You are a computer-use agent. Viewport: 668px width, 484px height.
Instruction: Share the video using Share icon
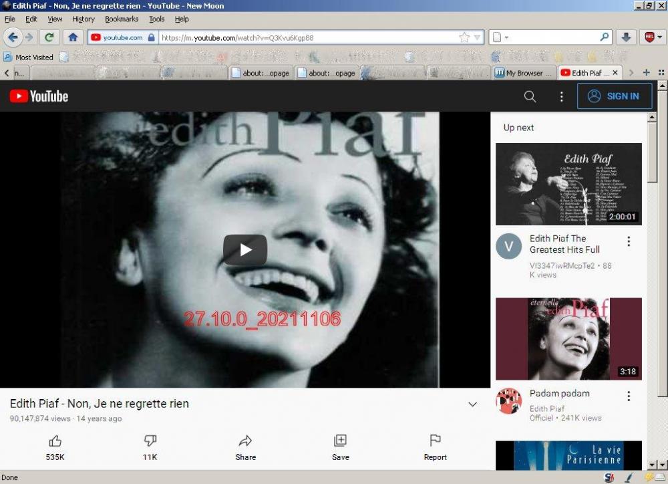pyautogui.click(x=245, y=441)
